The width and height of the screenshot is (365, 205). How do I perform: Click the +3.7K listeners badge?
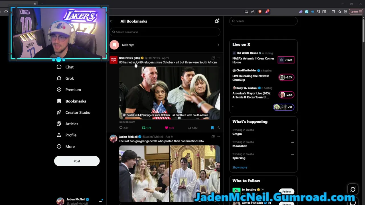(x=286, y=77)
